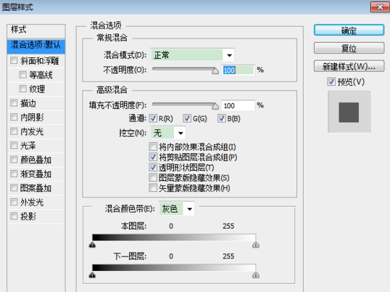Screen dimensions: 390x292
Task: Open the 外发光 style settings label
Action: coord(32,203)
